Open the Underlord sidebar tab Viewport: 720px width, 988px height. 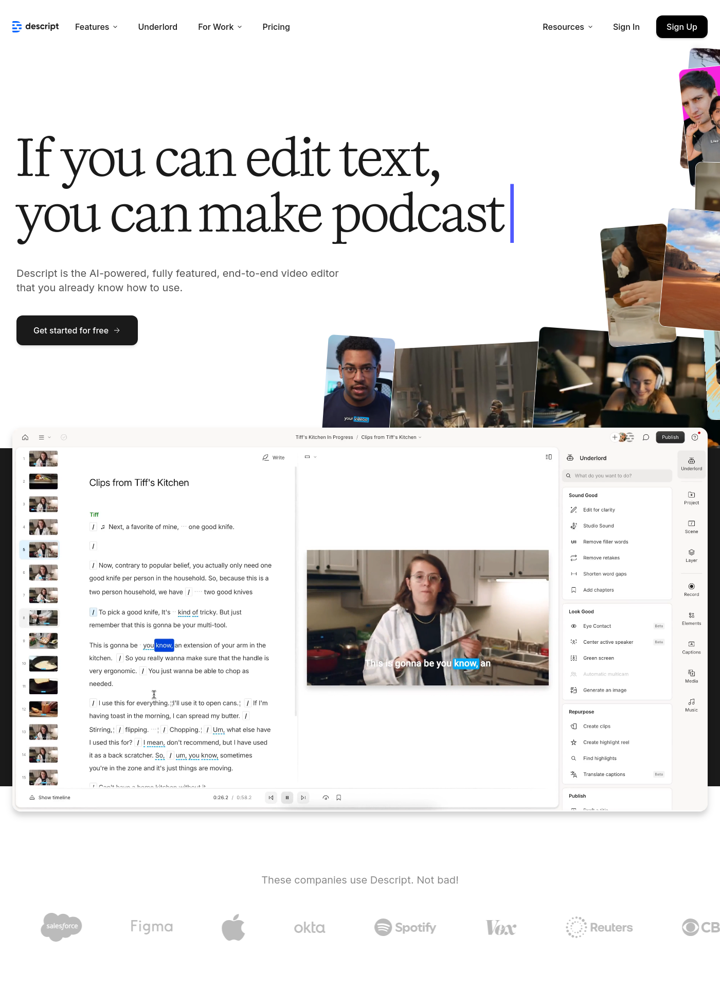tap(691, 464)
